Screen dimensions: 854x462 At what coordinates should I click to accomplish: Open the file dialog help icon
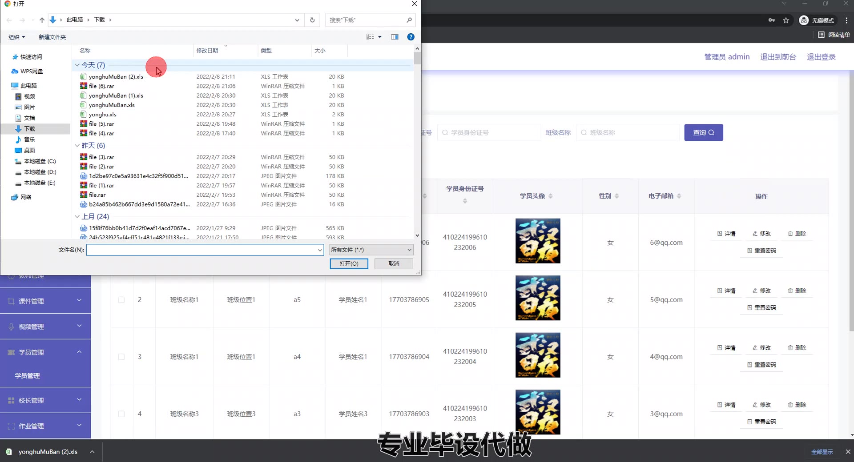point(411,37)
